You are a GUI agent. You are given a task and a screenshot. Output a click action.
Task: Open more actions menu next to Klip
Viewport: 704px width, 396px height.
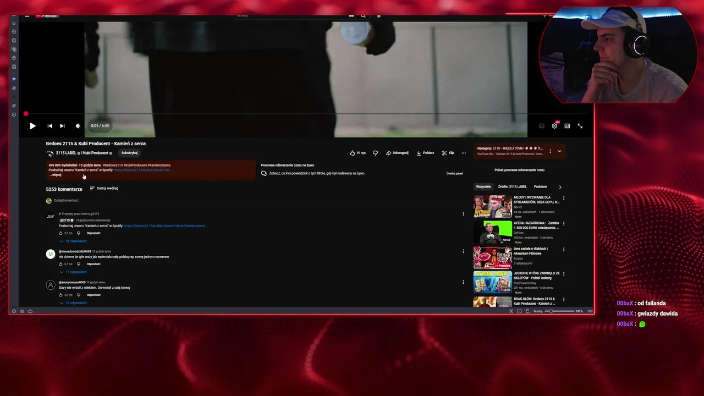pos(464,153)
